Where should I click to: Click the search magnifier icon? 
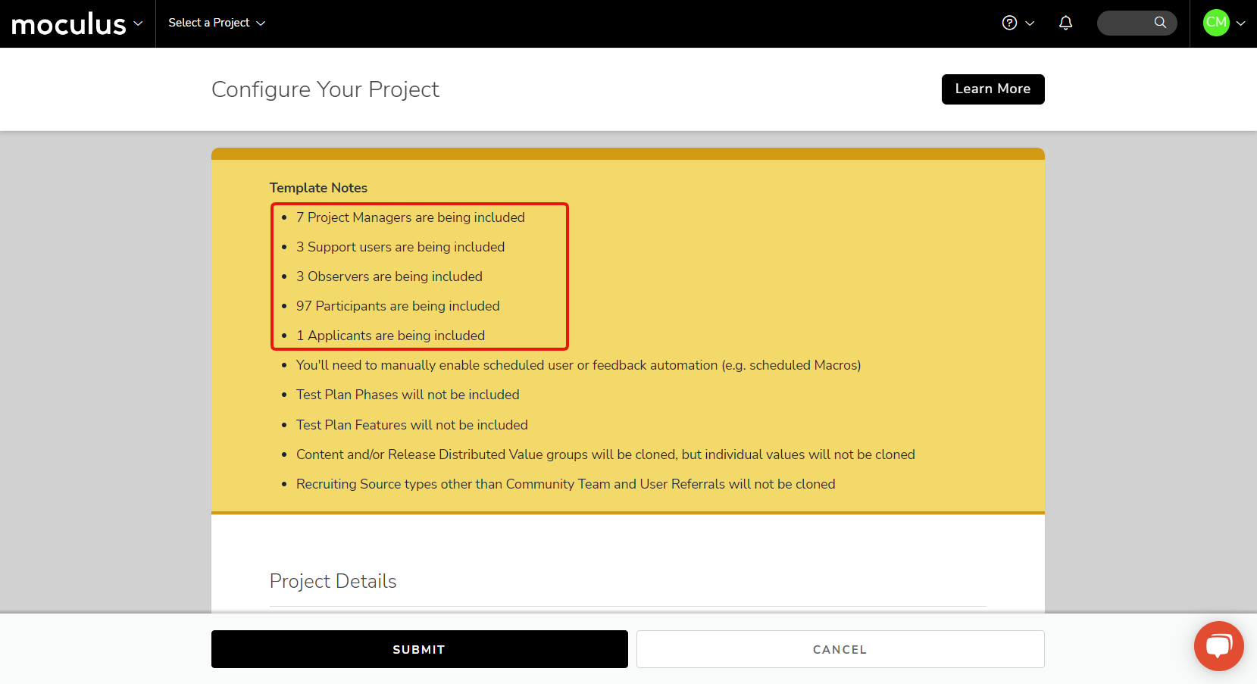click(1160, 23)
